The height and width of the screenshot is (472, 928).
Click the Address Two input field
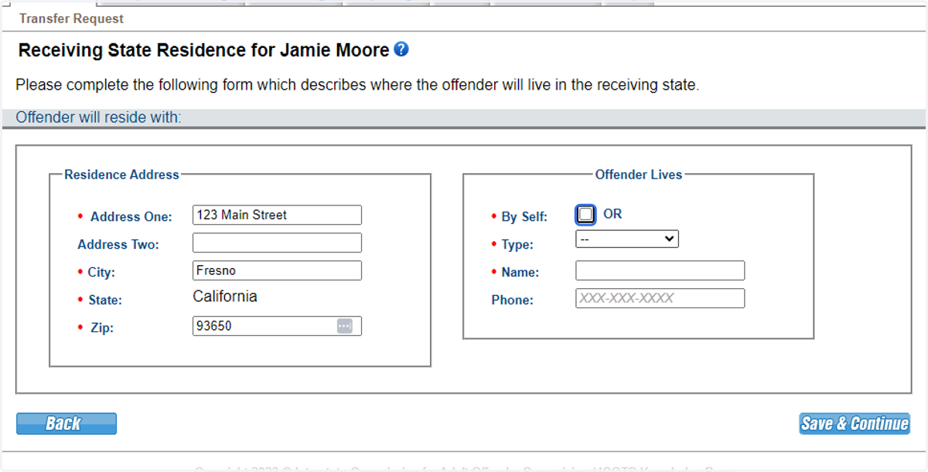pos(277,243)
